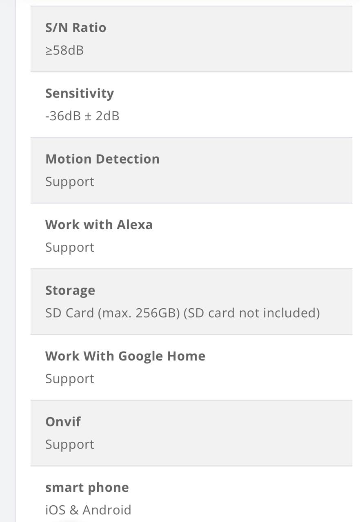The width and height of the screenshot is (360, 522).
Task: Select the ≥58dB value text
Action: (64, 51)
